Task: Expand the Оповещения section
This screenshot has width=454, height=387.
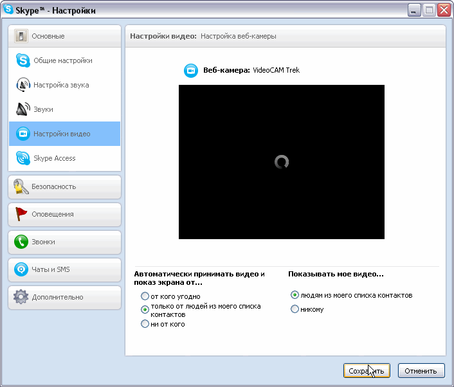Action: [x=64, y=214]
